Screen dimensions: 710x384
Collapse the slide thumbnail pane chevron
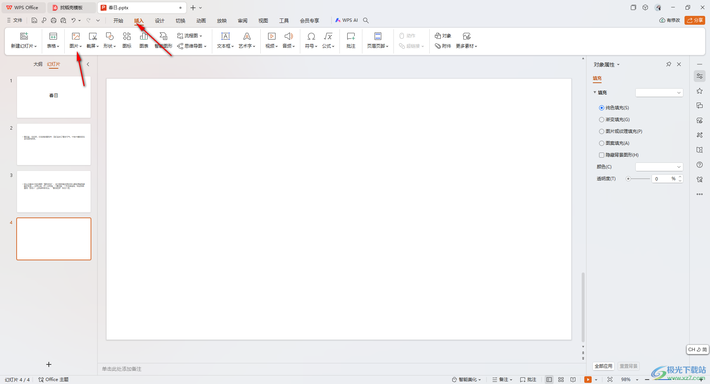pos(88,64)
